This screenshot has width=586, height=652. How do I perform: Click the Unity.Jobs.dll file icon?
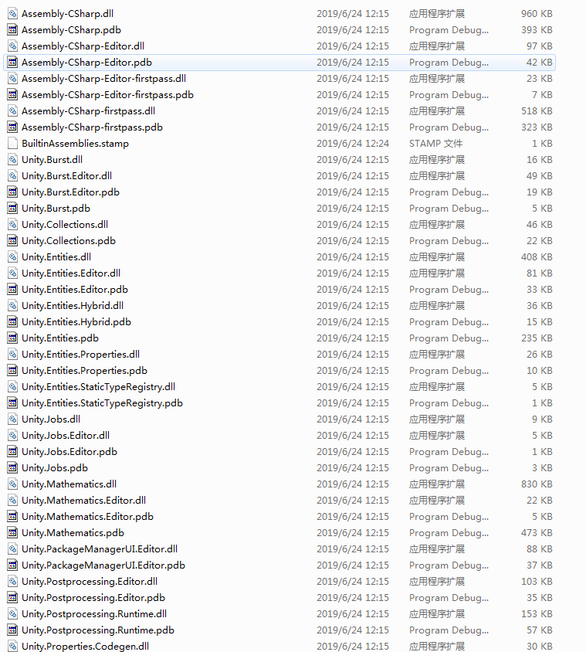click(x=13, y=419)
